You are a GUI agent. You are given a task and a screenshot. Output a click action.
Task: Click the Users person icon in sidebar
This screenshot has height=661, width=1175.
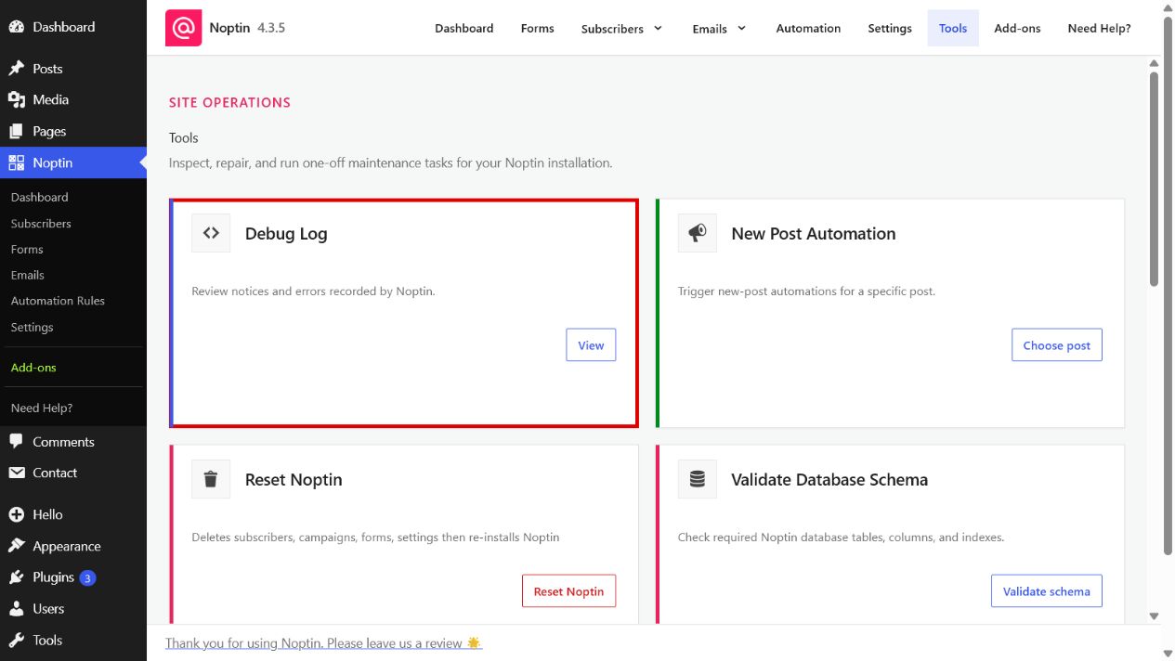[x=17, y=609]
